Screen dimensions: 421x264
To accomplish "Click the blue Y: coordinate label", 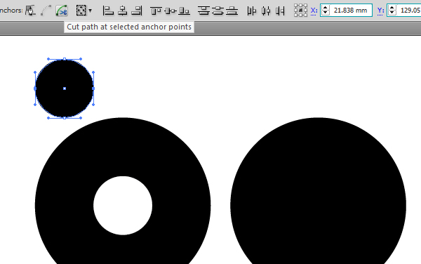I will 380,11.
